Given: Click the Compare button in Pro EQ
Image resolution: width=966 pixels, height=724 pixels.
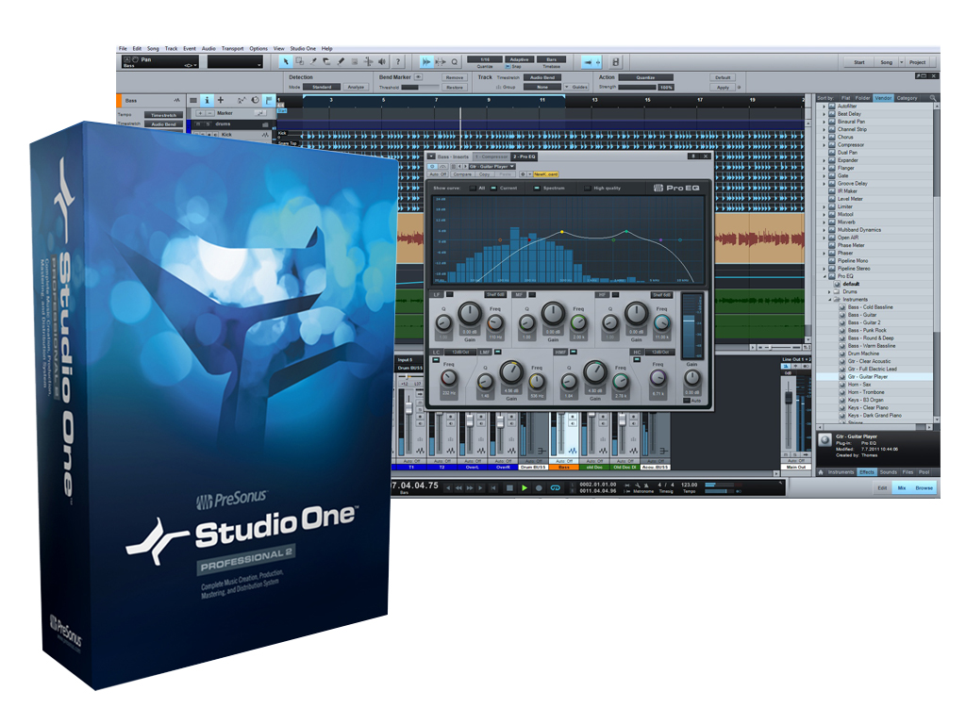Looking at the screenshot, I should coord(462,174).
